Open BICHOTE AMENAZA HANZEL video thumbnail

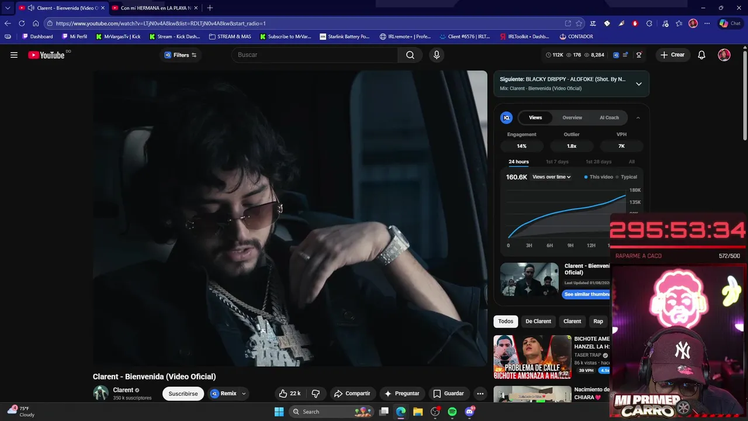532,357
